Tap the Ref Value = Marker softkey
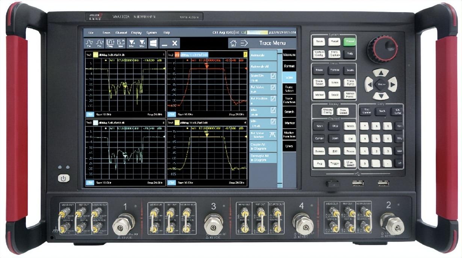This screenshot has height=258, width=462. [263, 135]
